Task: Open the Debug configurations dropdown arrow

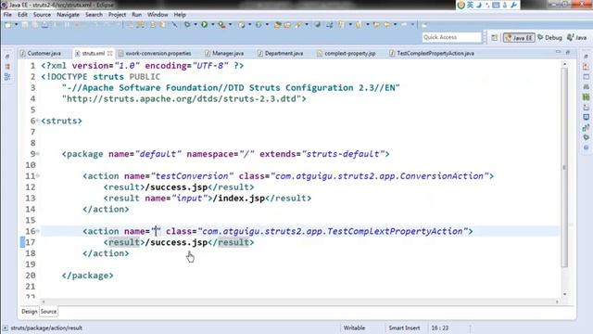Action: (x=196, y=25)
